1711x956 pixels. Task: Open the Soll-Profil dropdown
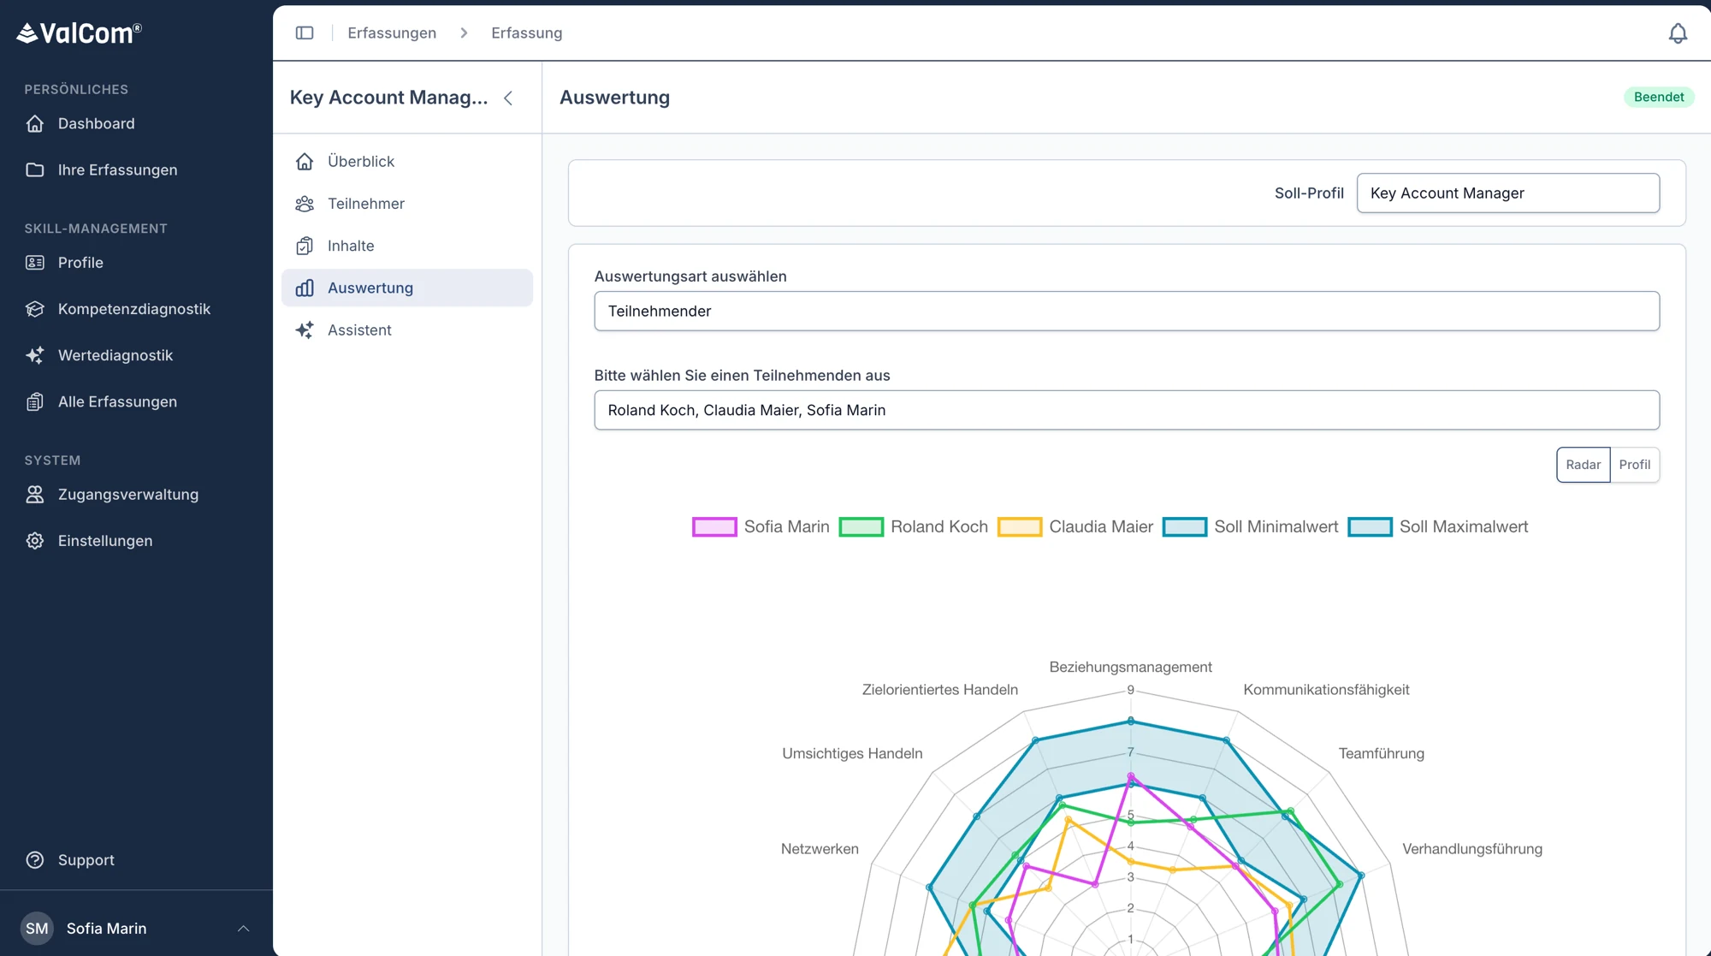coord(1508,193)
